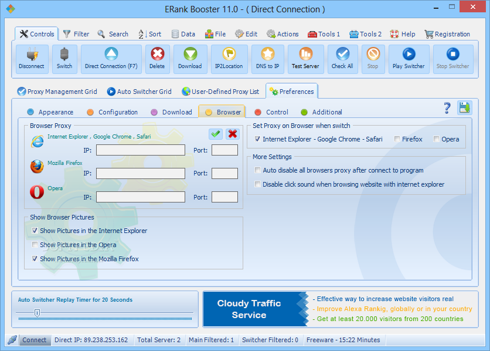Open the Actions ribbon tab
The image size is (490, 351).
283,34
